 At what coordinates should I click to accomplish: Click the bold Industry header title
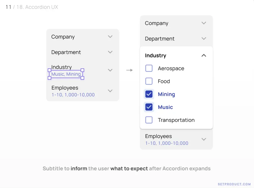tap(155, 55)
